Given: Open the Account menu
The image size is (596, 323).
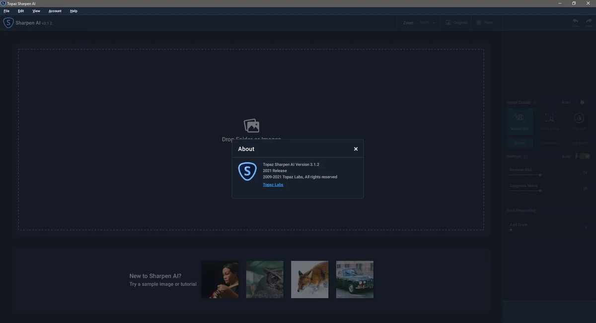Looking at the screenshot, I should (x=55, y=11).
